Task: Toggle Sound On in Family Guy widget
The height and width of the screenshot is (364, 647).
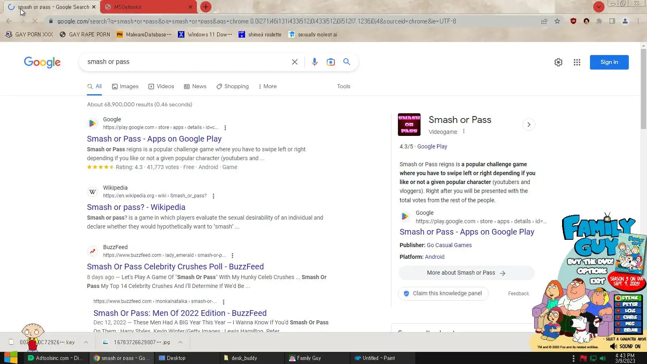Action: [x=625, y=346]
